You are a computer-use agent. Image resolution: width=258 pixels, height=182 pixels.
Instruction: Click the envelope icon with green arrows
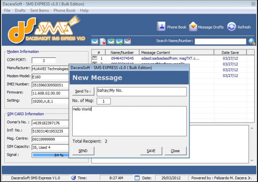coord(111,42)
